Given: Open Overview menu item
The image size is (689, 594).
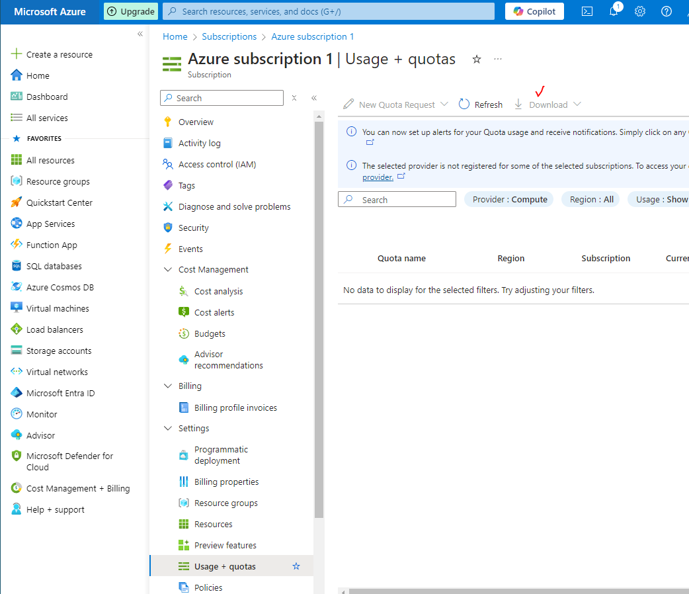Looking at the screenshot, I should click(x=196, y=122).
